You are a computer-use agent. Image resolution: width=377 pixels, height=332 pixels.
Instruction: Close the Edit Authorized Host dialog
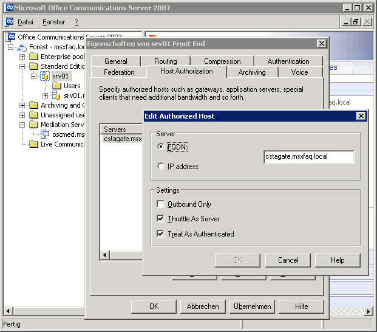(361, 116)
